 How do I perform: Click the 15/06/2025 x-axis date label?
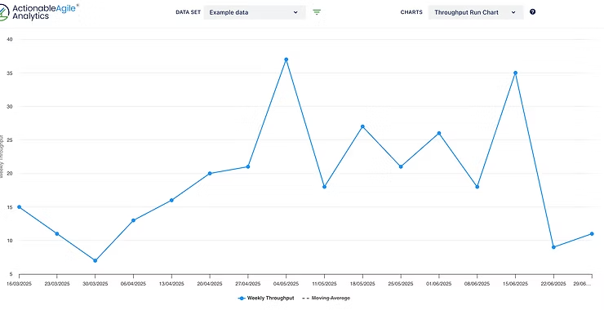point(515,284)
